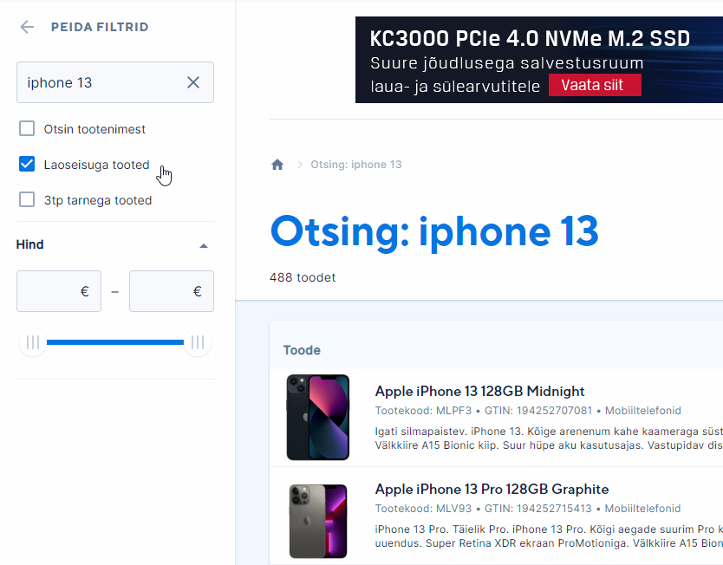Click Tootekood: MLV93 product code line
723x565 pixels.
527,509
